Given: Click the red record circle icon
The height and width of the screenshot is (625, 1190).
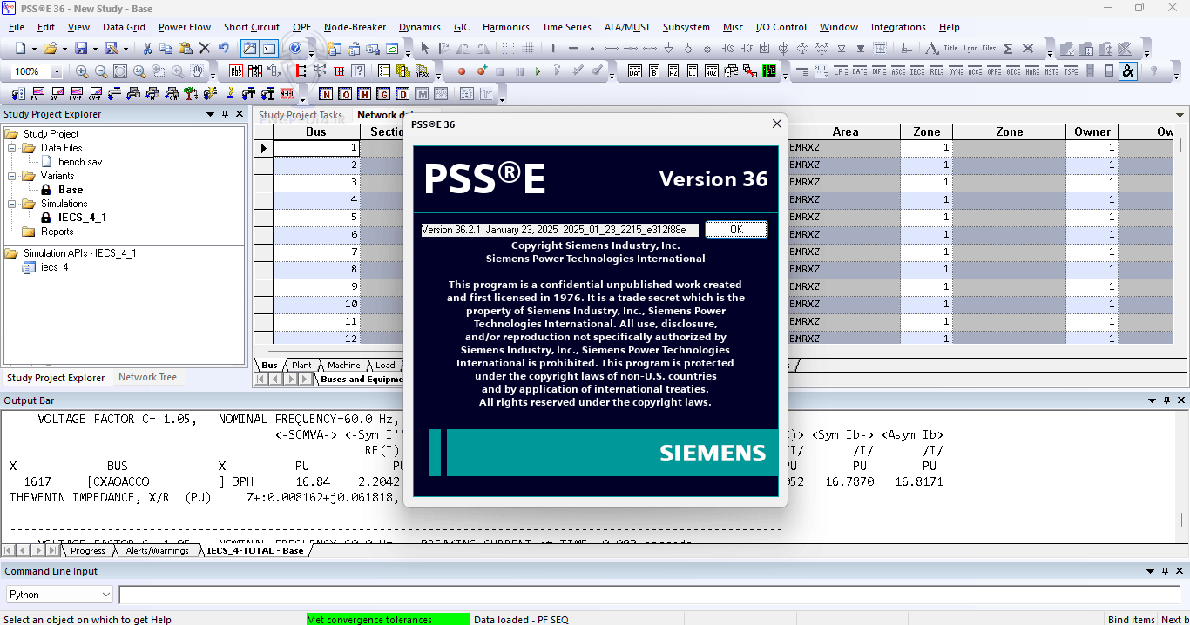Looking at the screenshot, I should [x=462, y=71].
